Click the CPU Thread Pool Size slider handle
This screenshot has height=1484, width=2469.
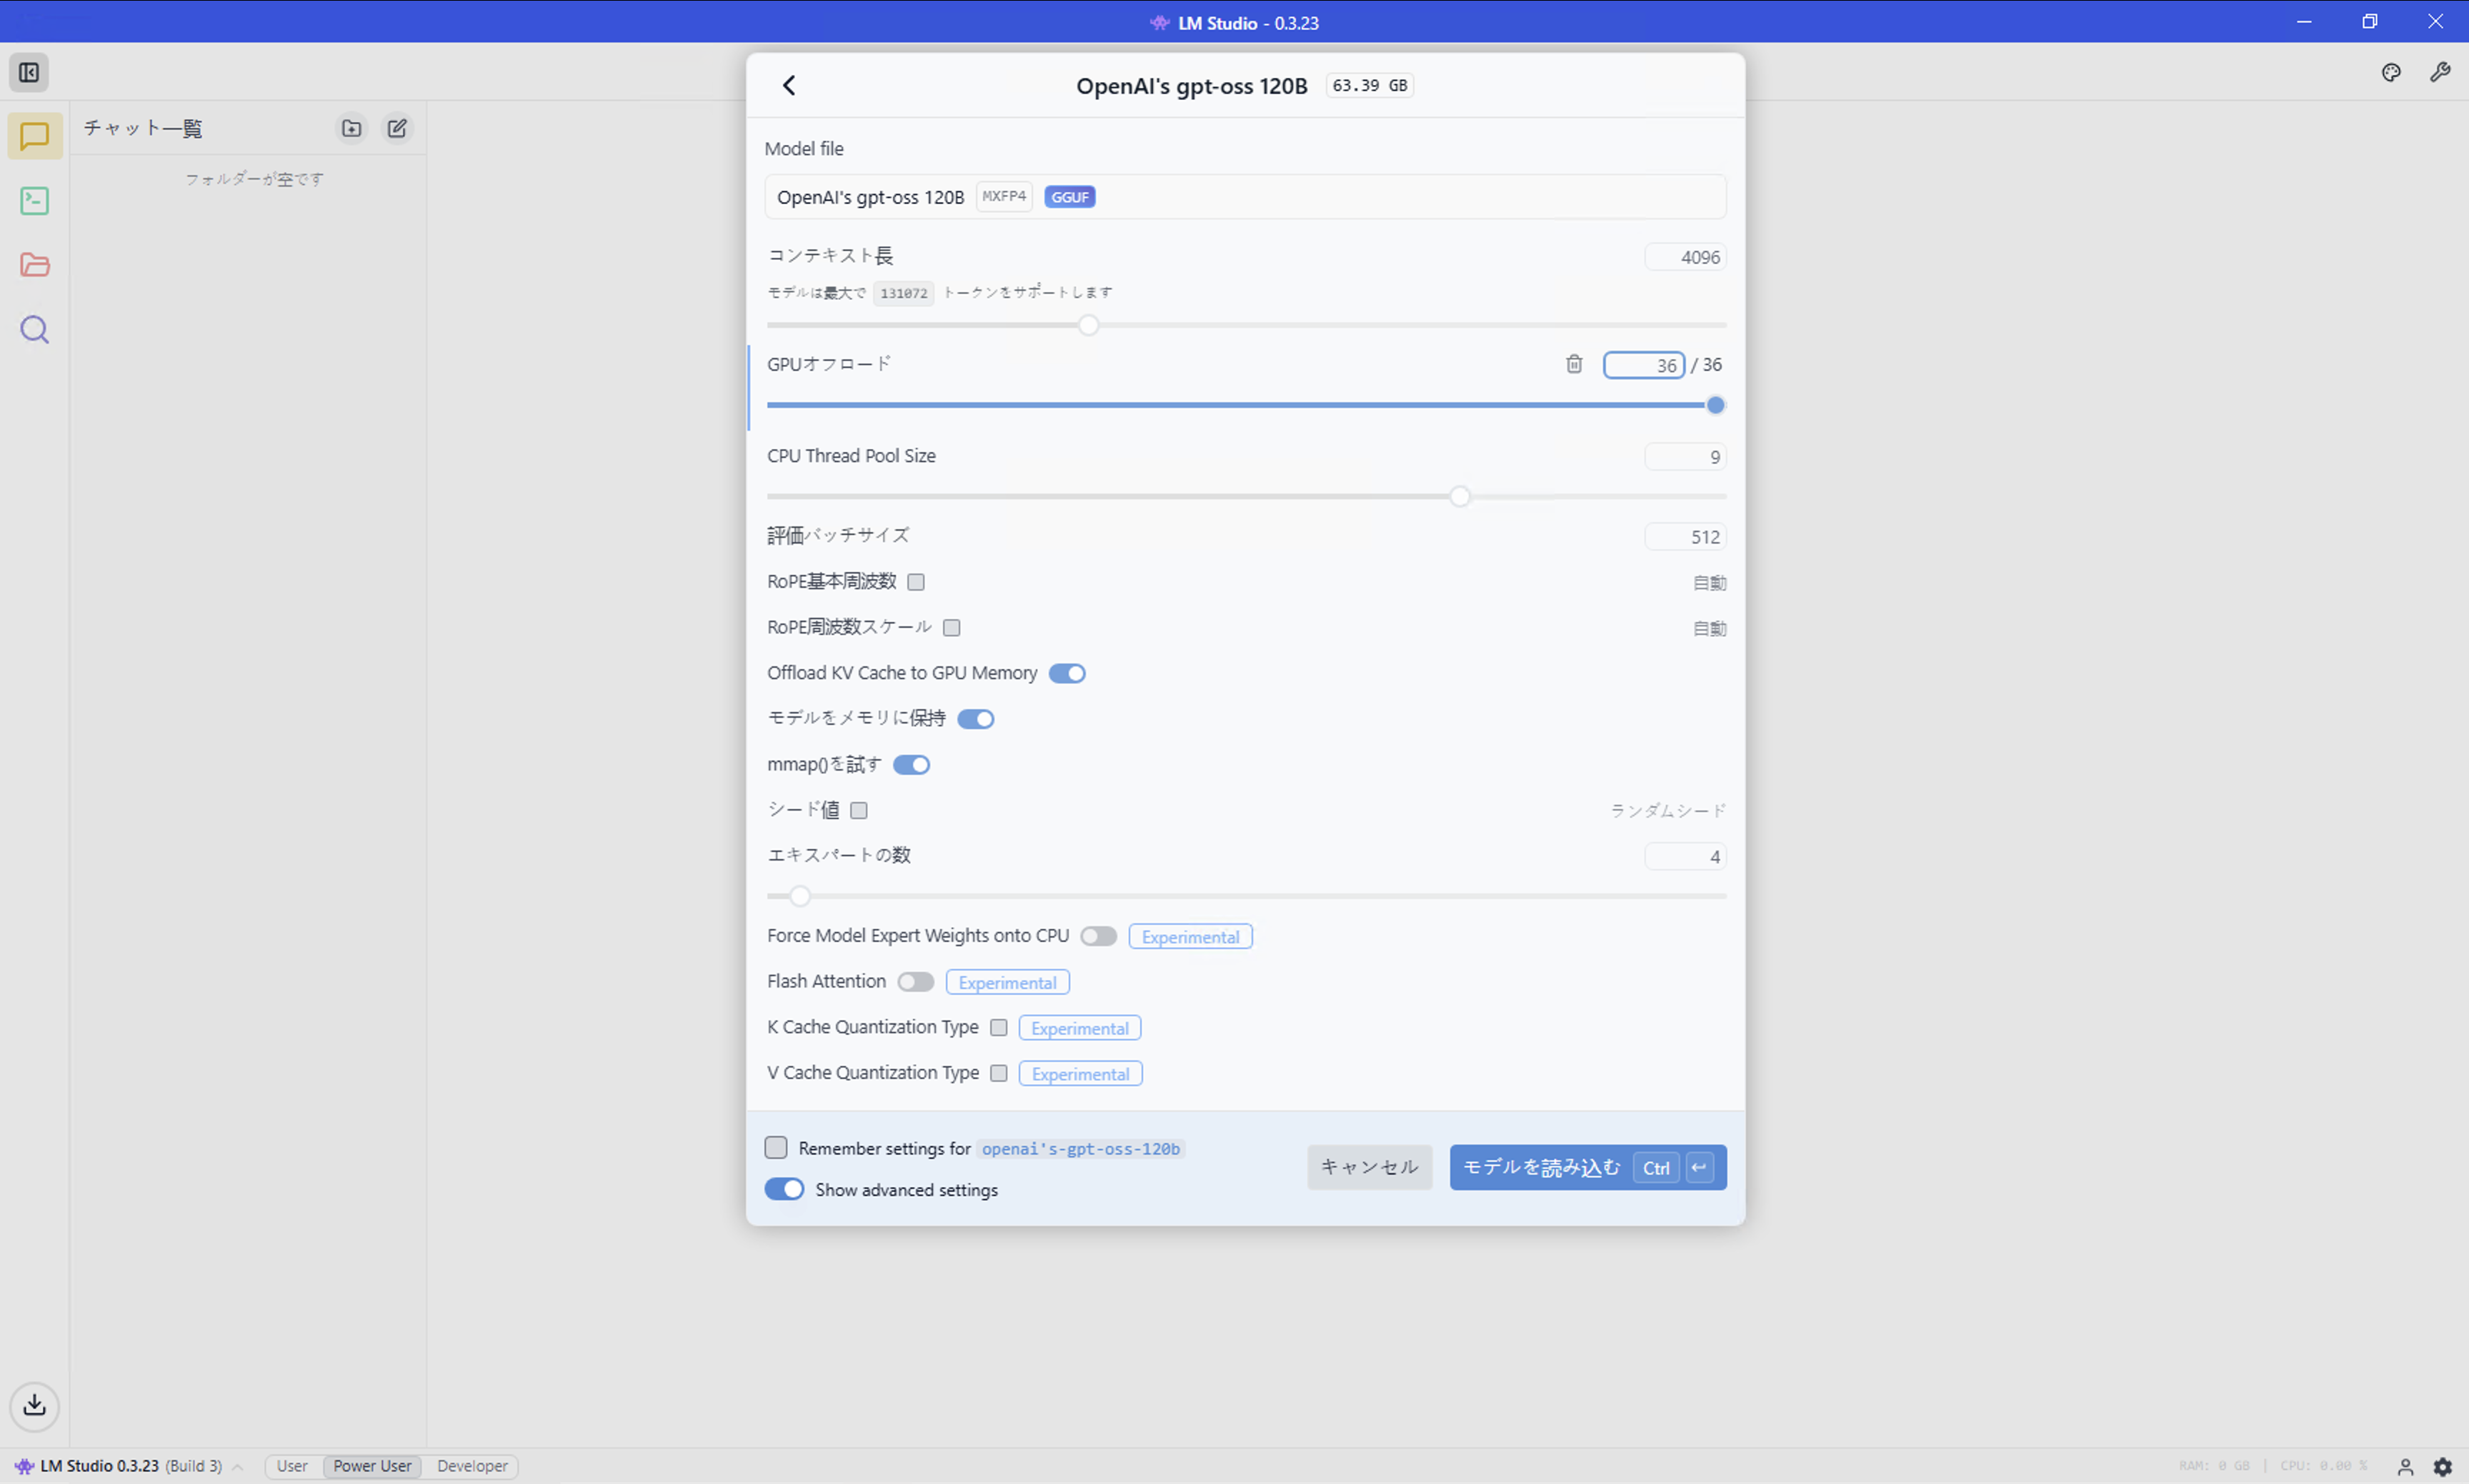tap(1460, 497)
